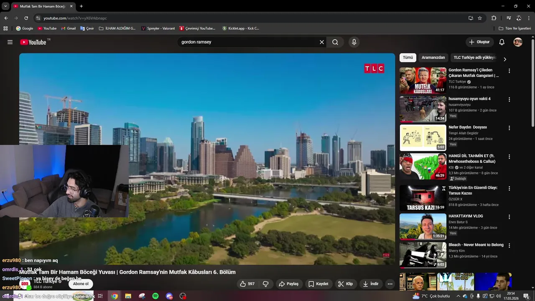Screen dimensions: 535x301
Task: Install app icon in the address bar
Action: [x=471, y=18]
